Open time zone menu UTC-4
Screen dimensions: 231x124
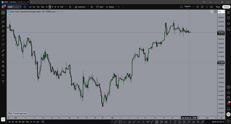[218, 122]
